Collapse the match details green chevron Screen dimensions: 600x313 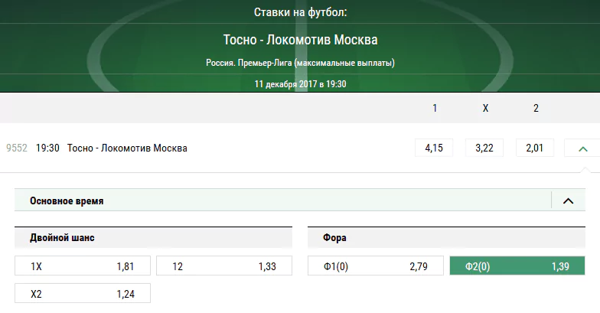(582, 148)
